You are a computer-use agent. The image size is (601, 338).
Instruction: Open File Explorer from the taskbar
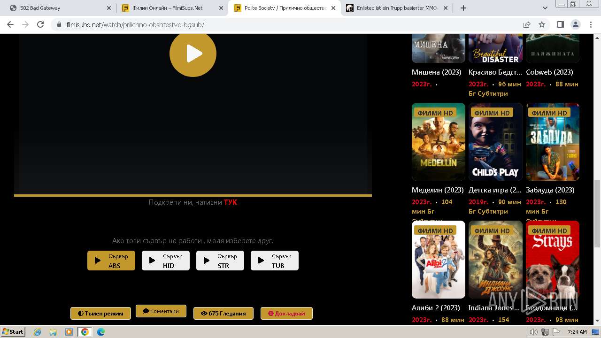(53, 332)
